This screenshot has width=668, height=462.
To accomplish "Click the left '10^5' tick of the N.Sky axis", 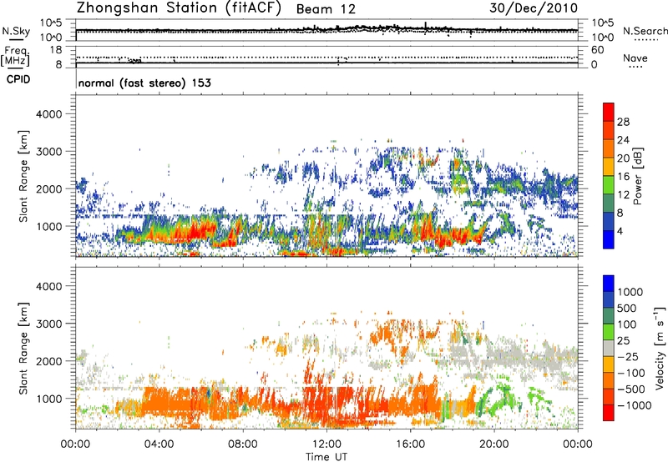I will click(x=51, y=23).
